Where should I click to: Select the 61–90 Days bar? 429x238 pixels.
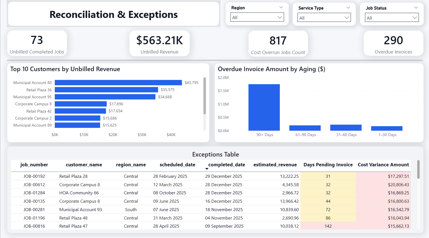(305, 128)
